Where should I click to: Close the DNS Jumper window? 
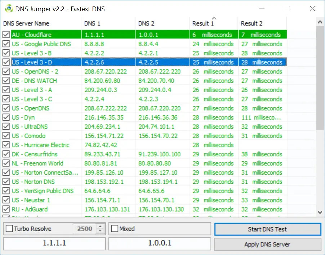tap(312, 9)
